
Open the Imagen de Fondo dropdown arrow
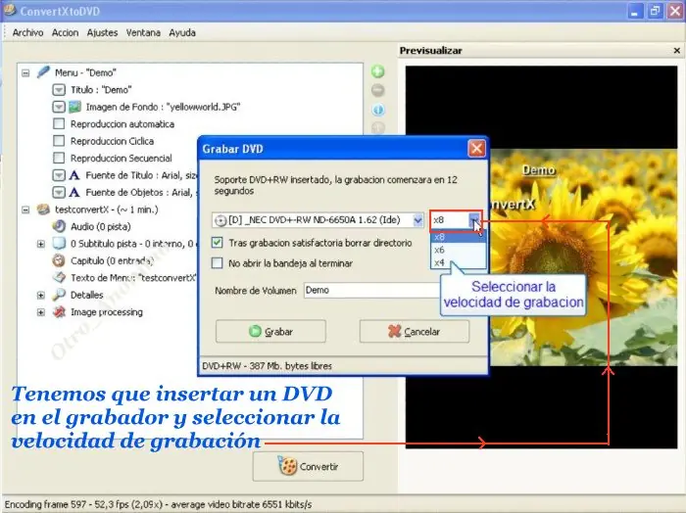[x=59, y=107]
